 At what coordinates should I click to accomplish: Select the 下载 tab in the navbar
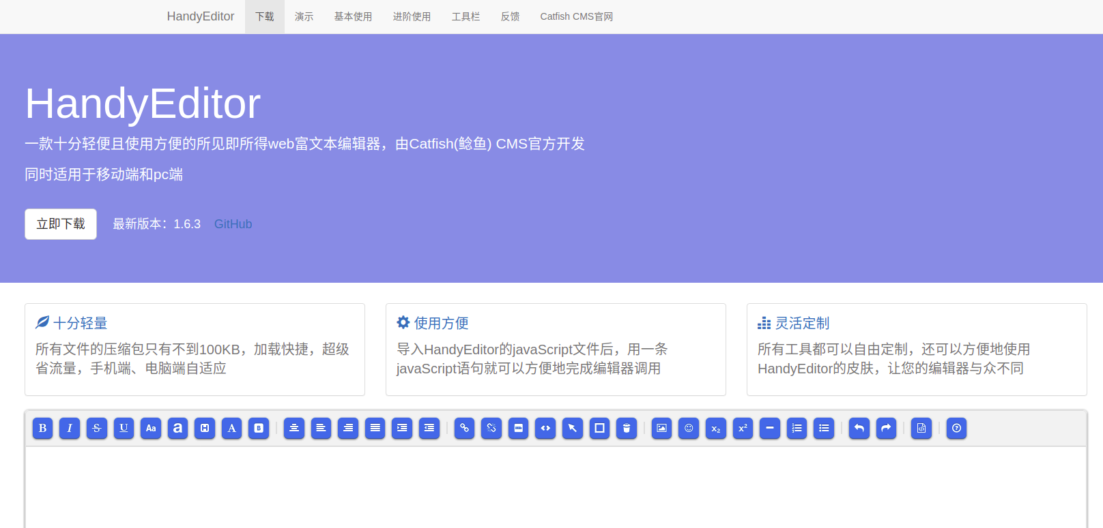click(265, 16)
